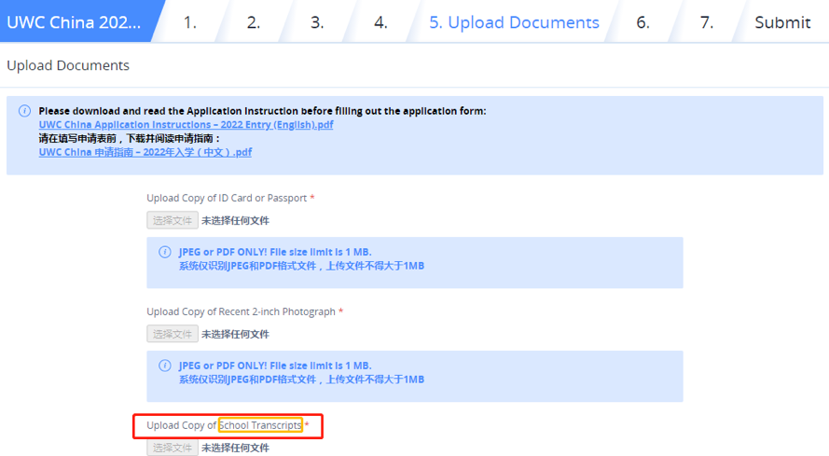The height and width of the screenshot is (456, 829).
Task: Open the Submit tab
Action: pos(782,22)
